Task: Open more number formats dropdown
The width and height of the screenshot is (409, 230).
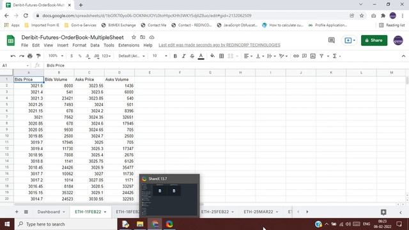Action: 106,56
